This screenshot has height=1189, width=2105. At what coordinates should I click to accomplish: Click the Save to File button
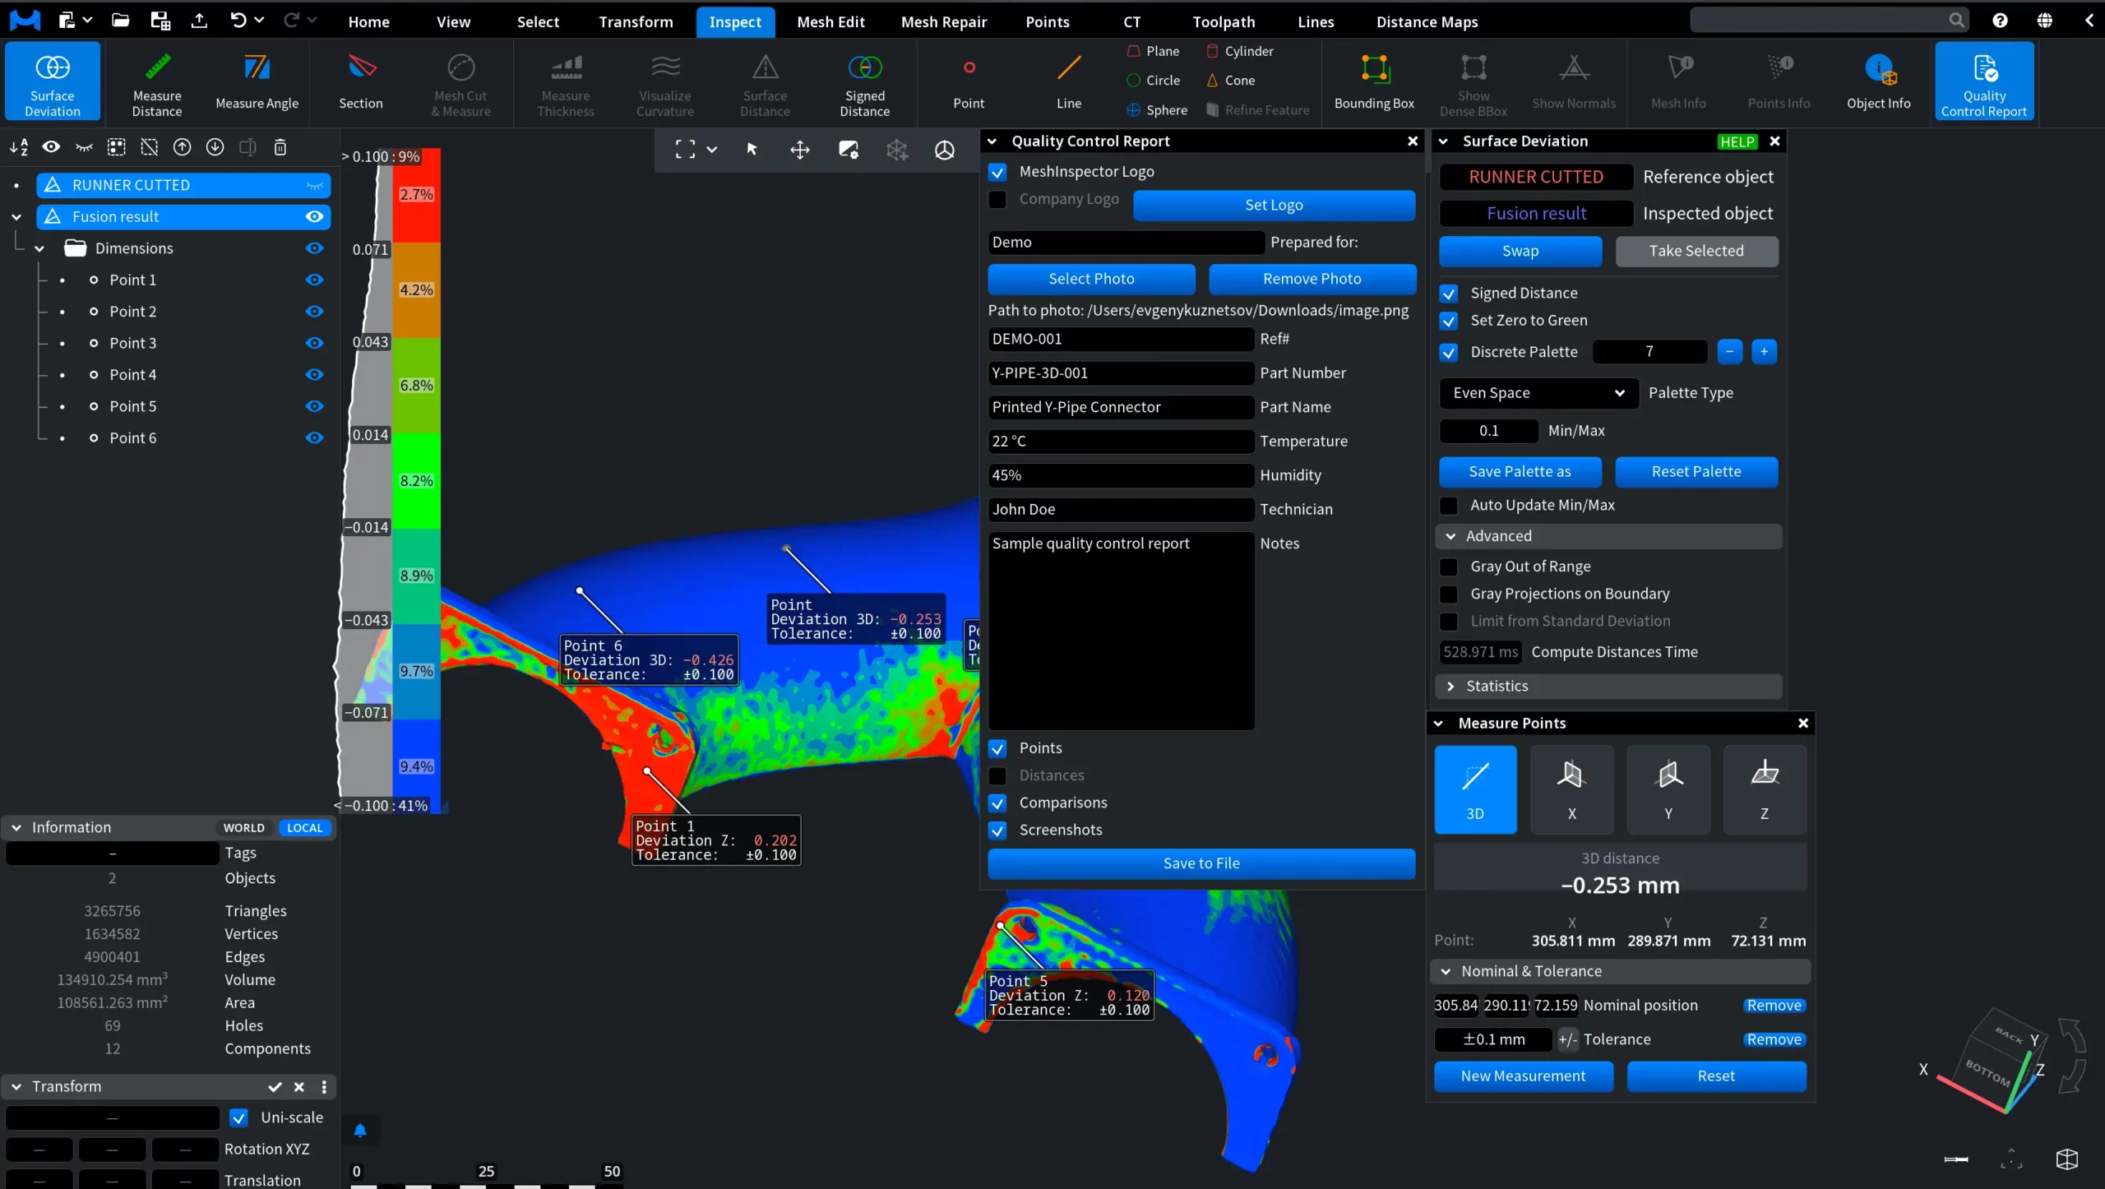[x=1201, y=863]
